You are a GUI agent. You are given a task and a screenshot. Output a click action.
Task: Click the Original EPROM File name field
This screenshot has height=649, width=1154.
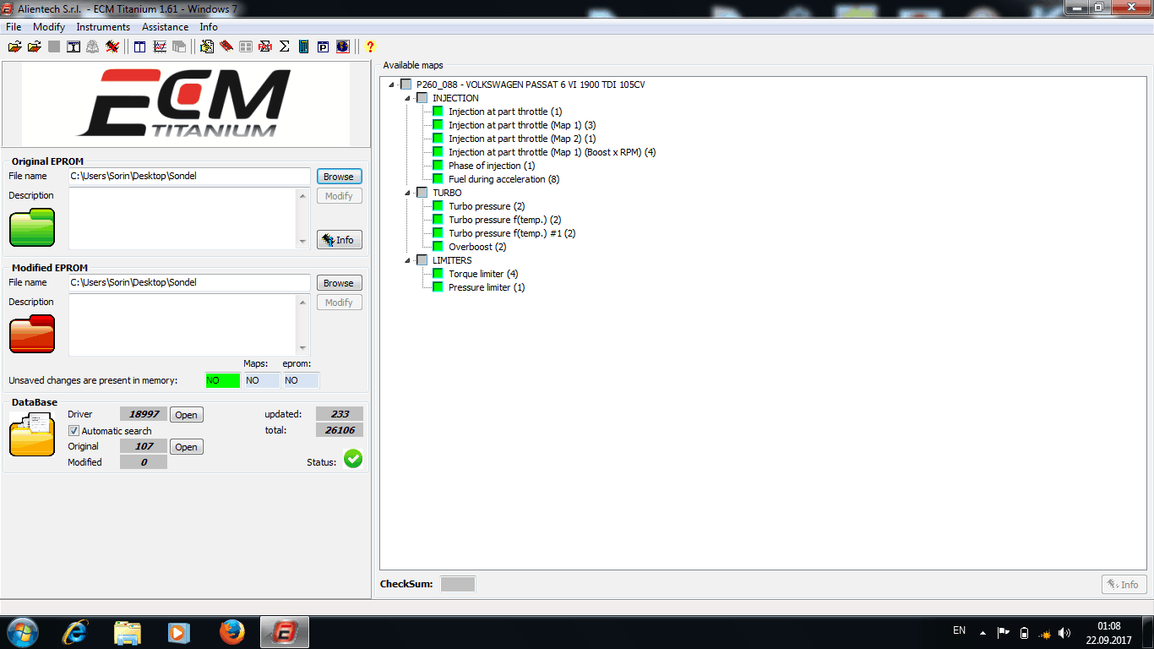tap(190, 177)
